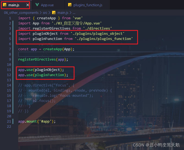Click './plugins/plugins_function' path string
184x150 pixels.
[x=104, y=39]
